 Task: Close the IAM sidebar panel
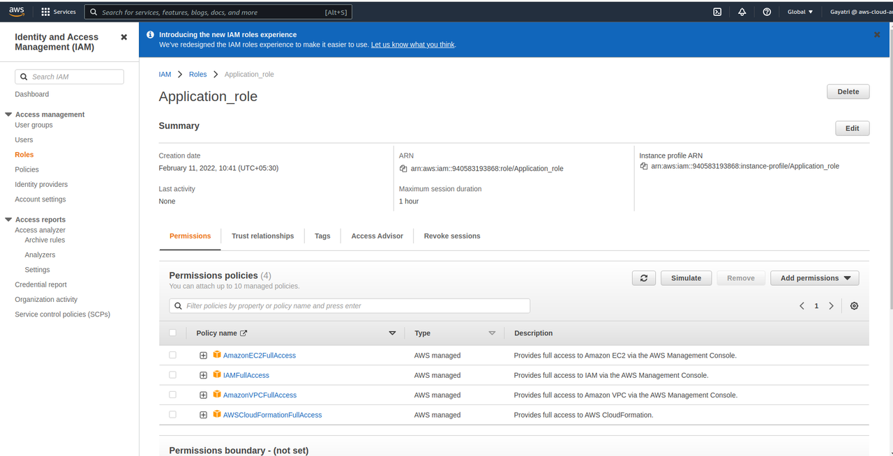coord(124,37)
